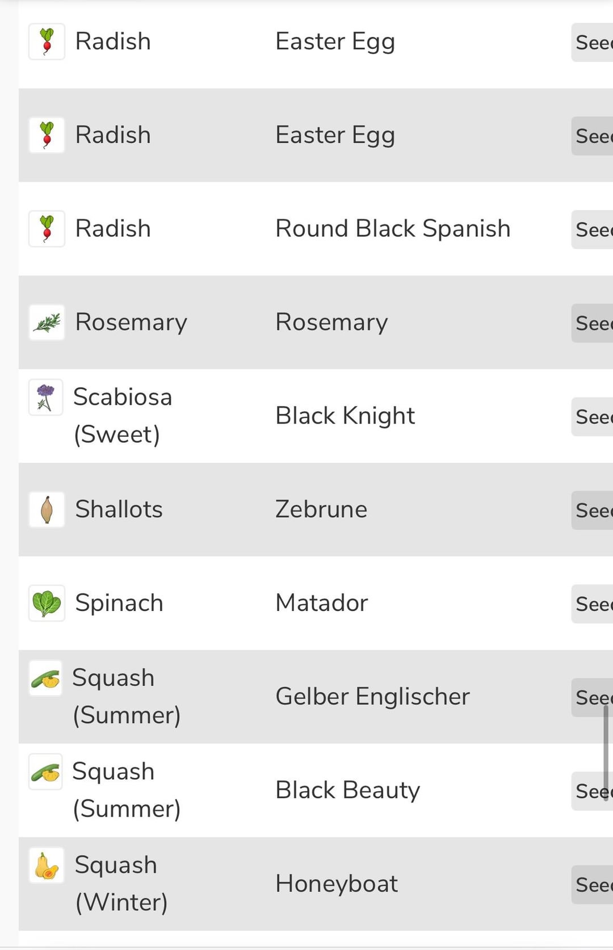This screenshot has width=613, height=950.
Task: Select the winter squash icon for Honeyboat
Action: click(45, 866)
